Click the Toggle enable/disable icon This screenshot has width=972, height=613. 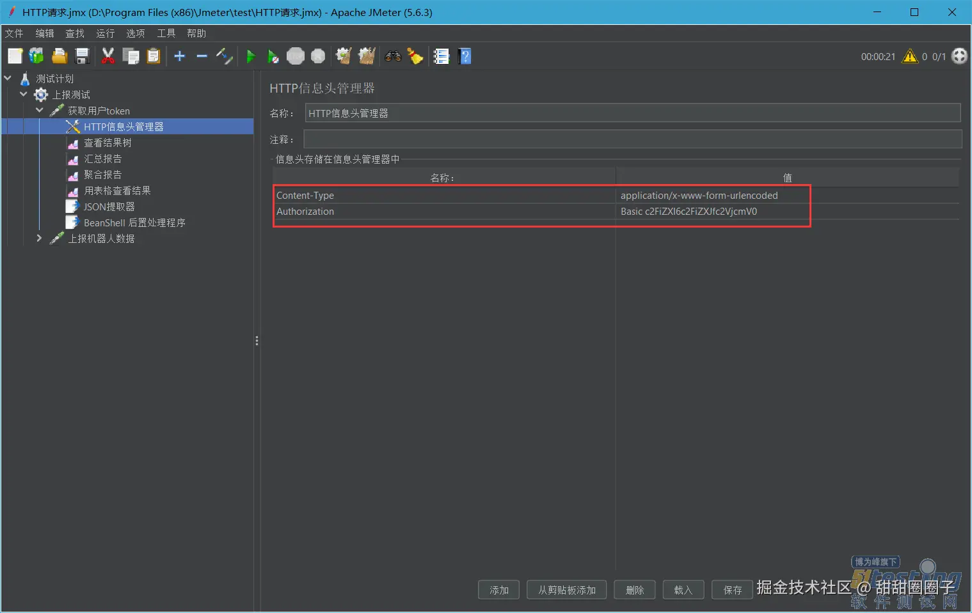pos(225,56)
